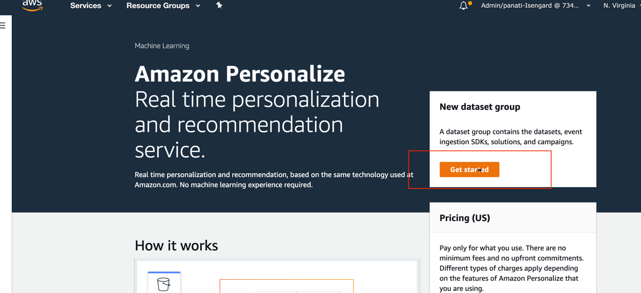The height and width of the screenshot is (293, 641).
Task: Click the 'Real time personalization' subtitle text
Action: (x=257, y=124)
